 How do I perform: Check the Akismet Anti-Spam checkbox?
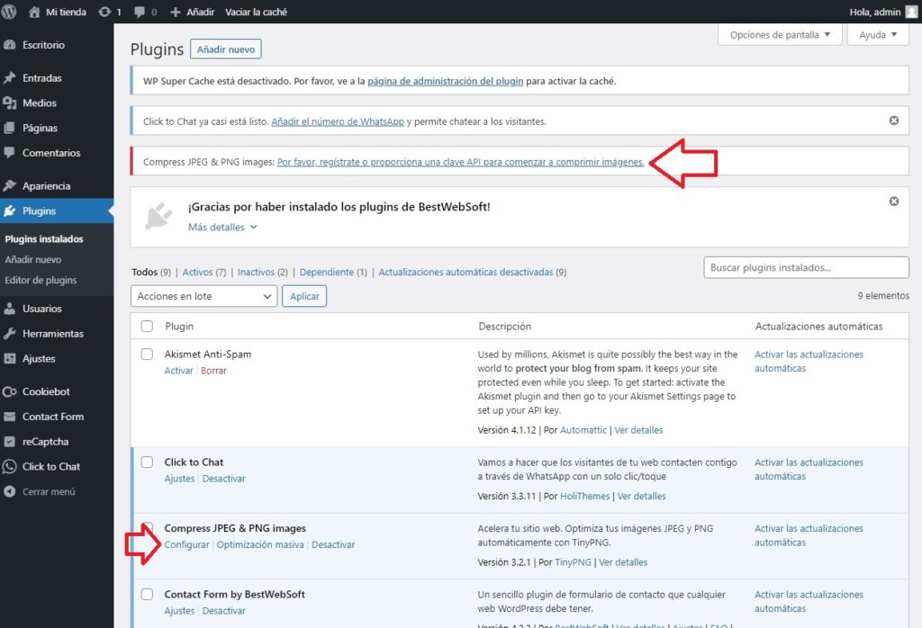click(x=147, y=354)
